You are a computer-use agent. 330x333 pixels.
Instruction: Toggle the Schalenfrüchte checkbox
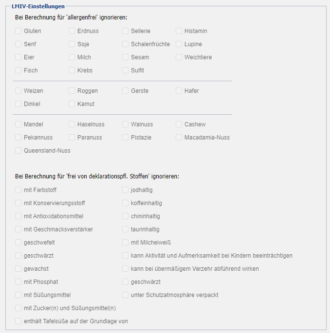click(126, 44)
